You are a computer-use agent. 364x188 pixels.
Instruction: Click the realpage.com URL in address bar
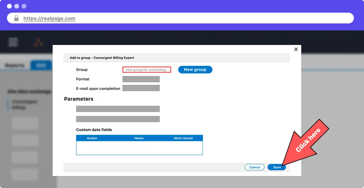[x=49, y=18]
